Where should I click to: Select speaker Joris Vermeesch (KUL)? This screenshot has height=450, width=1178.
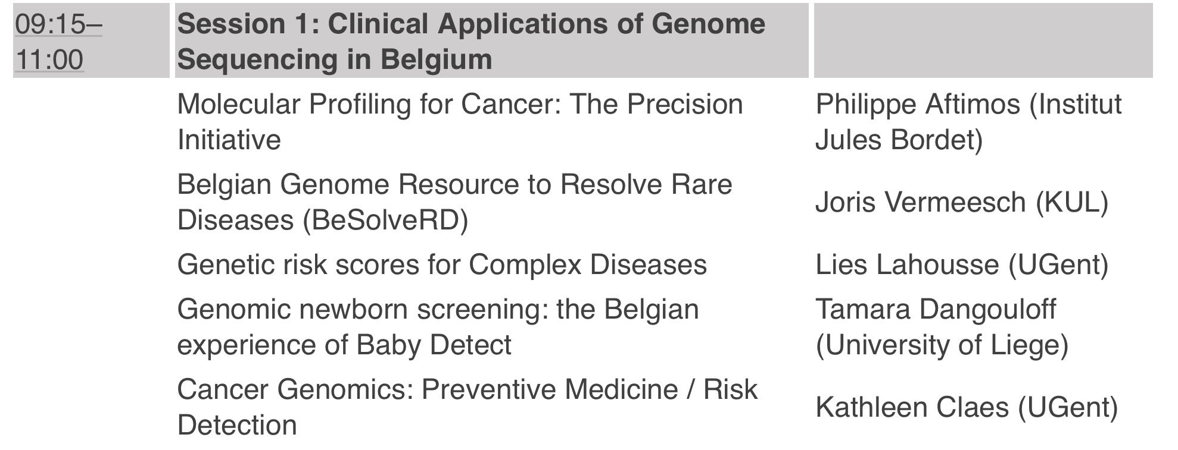[962, 202]
